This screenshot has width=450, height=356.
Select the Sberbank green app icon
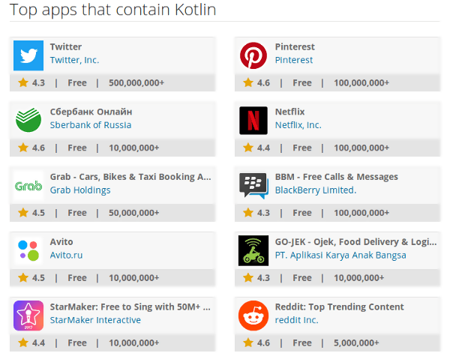pos(28,120)
